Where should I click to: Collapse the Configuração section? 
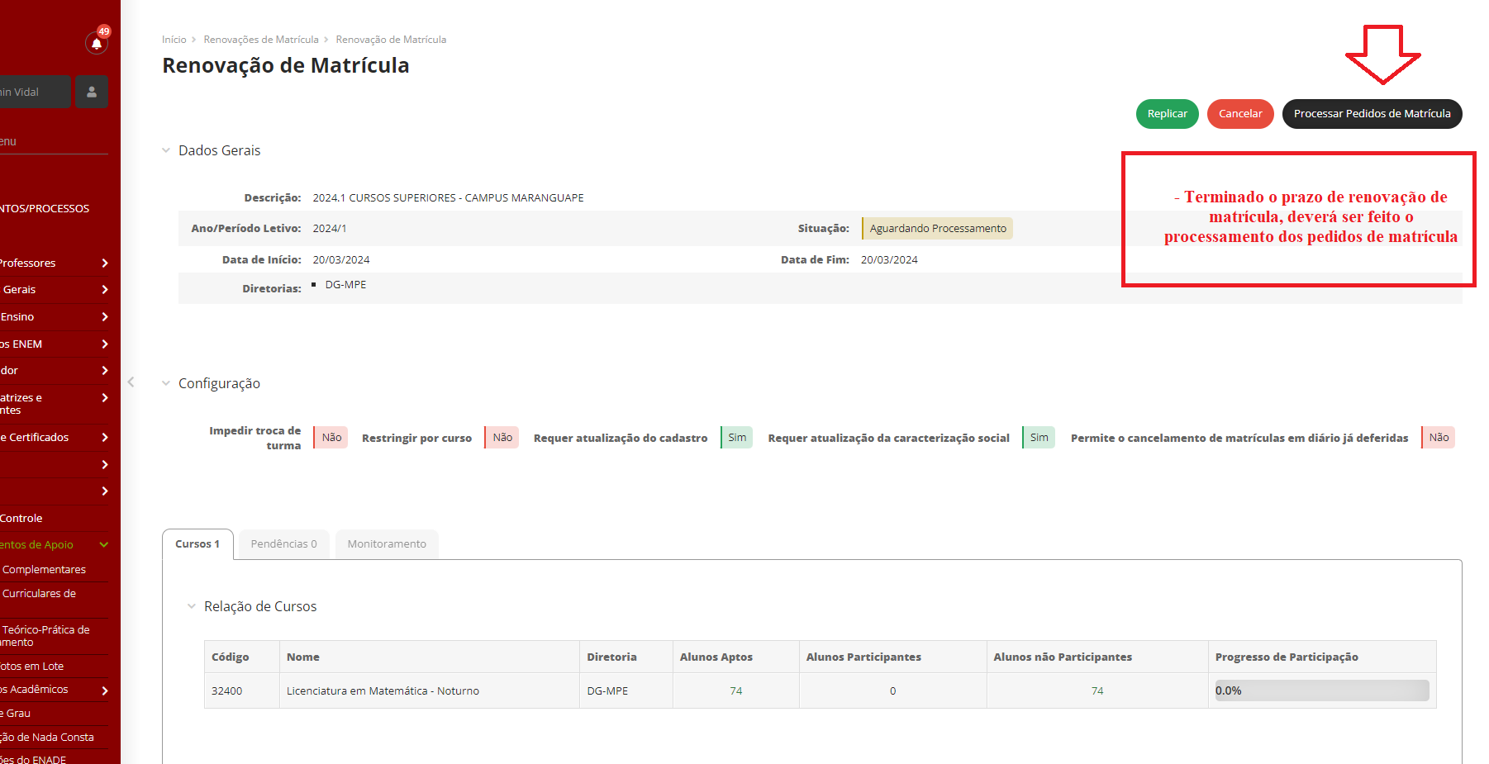tap(166, 383)
